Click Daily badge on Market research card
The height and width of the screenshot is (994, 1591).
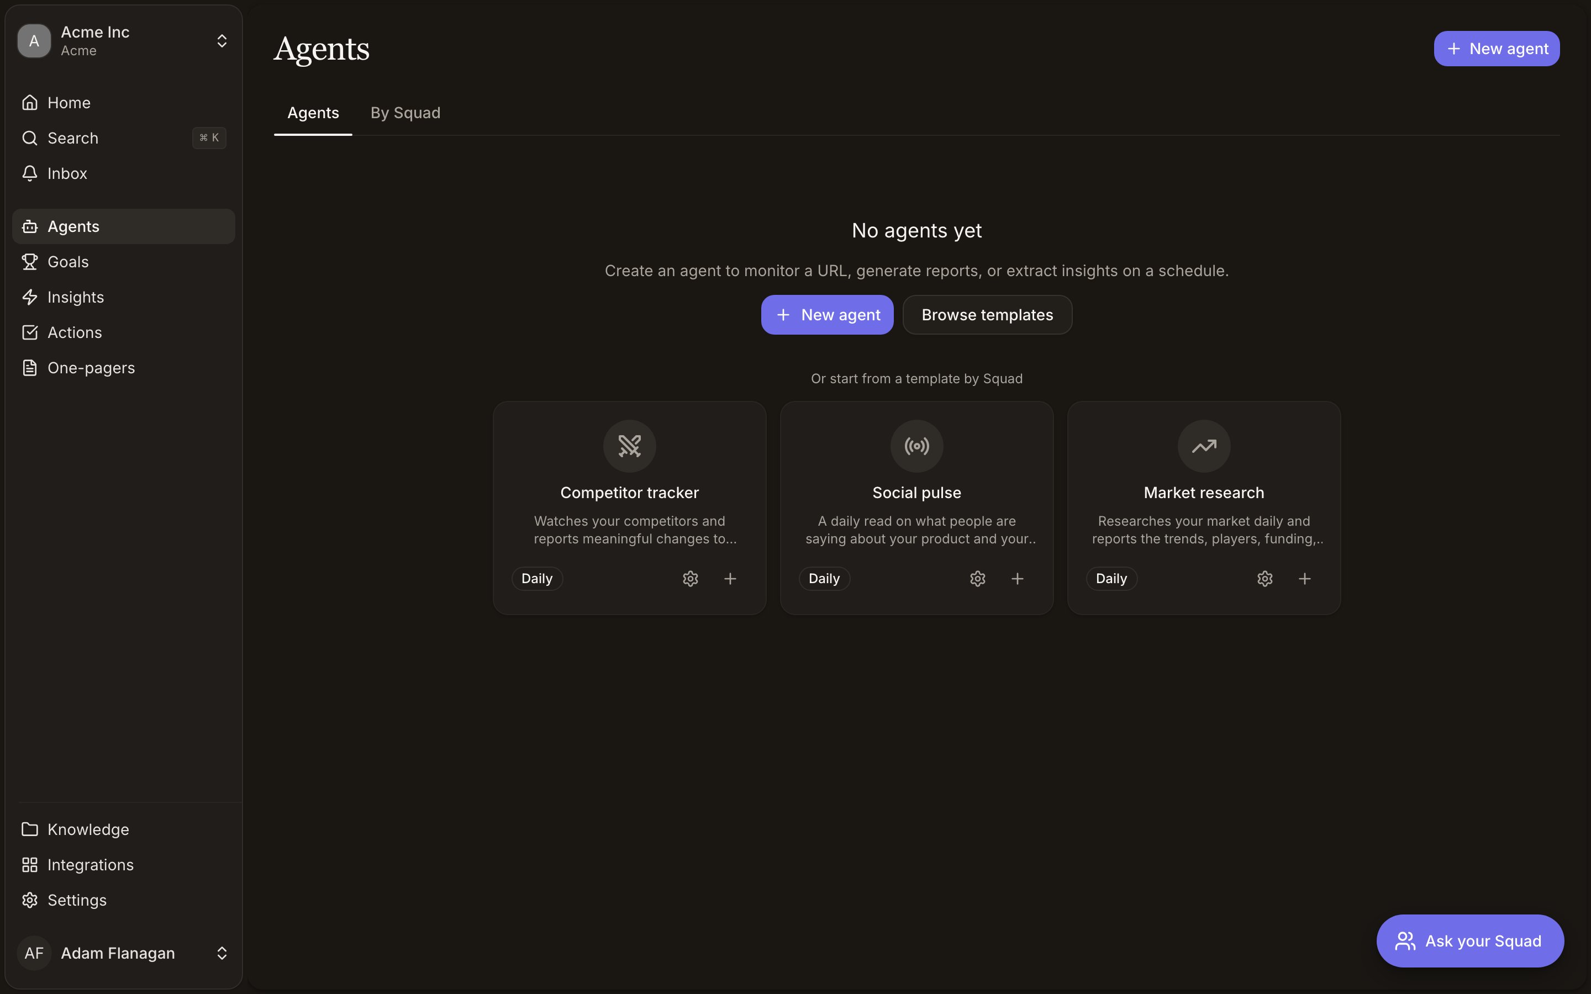(x=1111, y=579)
